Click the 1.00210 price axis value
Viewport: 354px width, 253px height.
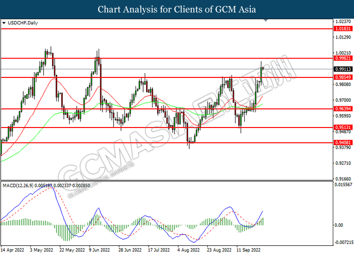point(343,53)
